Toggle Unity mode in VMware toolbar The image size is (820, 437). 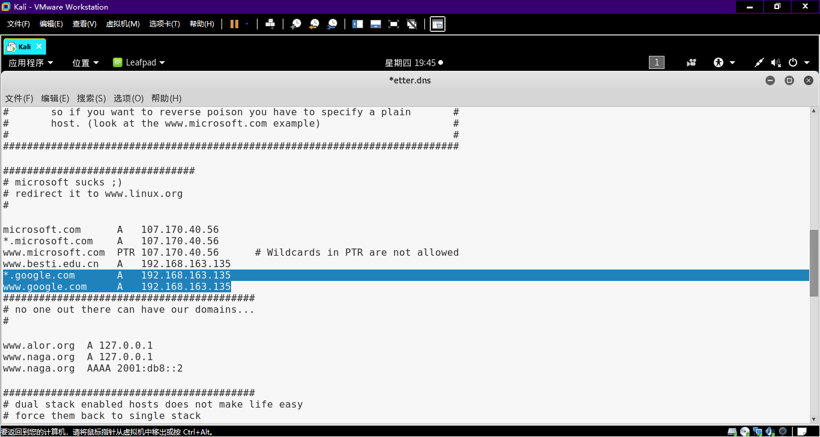pos(412,24)
